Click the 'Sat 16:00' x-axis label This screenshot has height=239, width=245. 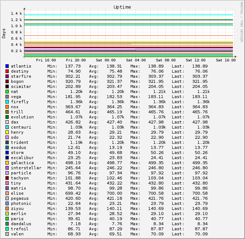(226, 60)
